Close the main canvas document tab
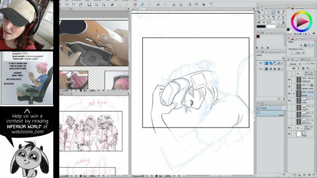The image size is (317, 178). point(147,9)
